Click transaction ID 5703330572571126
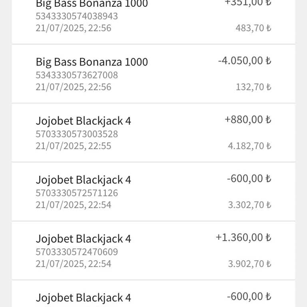 click(77, 193)
